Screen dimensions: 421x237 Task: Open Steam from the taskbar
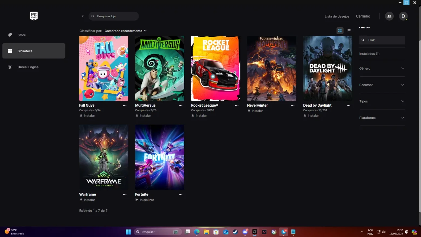235,232
